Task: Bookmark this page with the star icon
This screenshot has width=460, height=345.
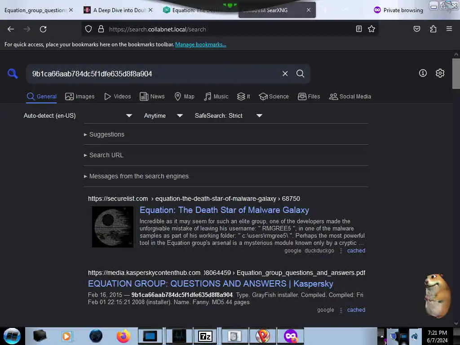Action: point(372,29)
